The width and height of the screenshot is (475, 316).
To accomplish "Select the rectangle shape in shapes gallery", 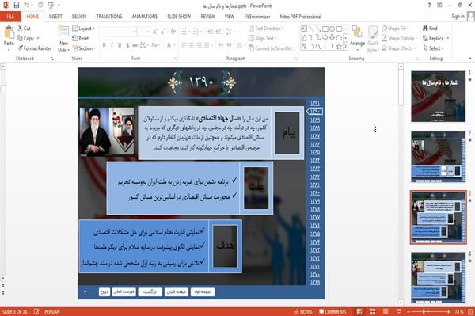I will click(x=325, y=29).
